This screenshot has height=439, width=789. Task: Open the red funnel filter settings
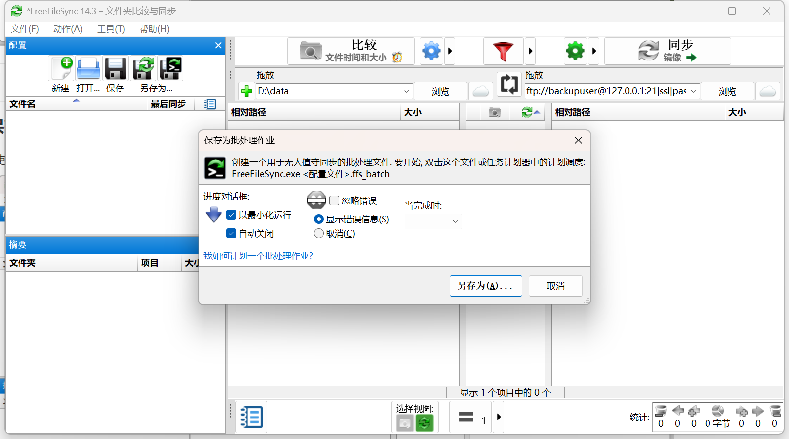503,51
